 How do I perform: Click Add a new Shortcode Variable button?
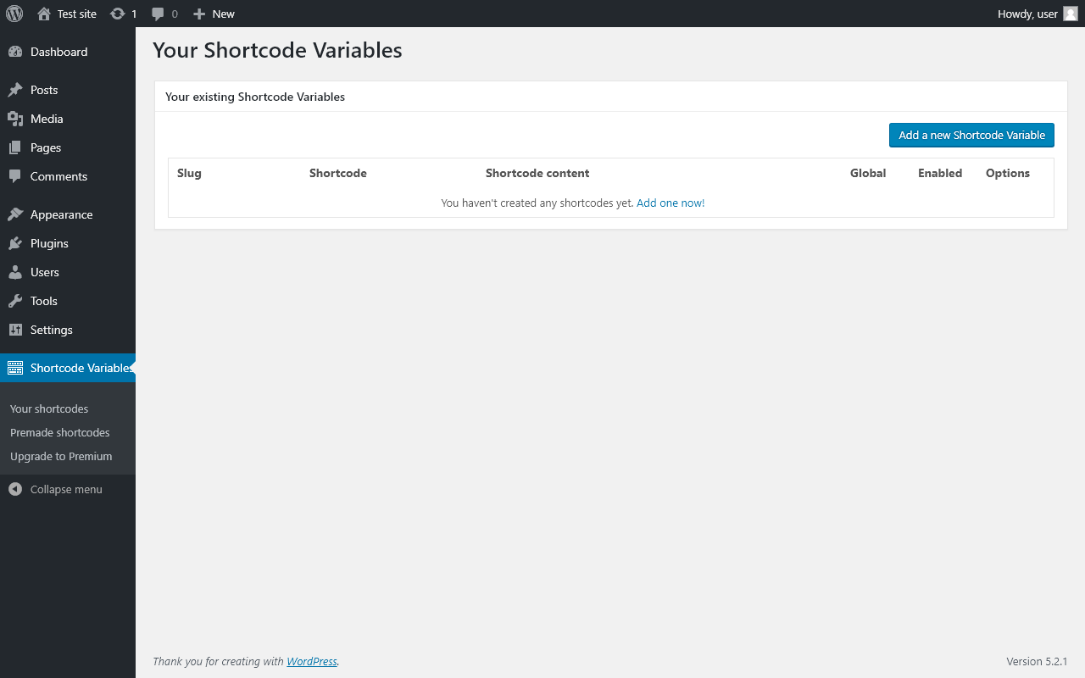pyautogui.click(x=971, y=135)
